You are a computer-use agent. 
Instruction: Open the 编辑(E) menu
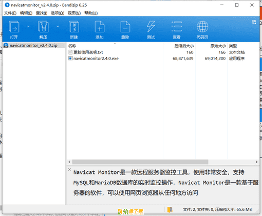point(26,13)
